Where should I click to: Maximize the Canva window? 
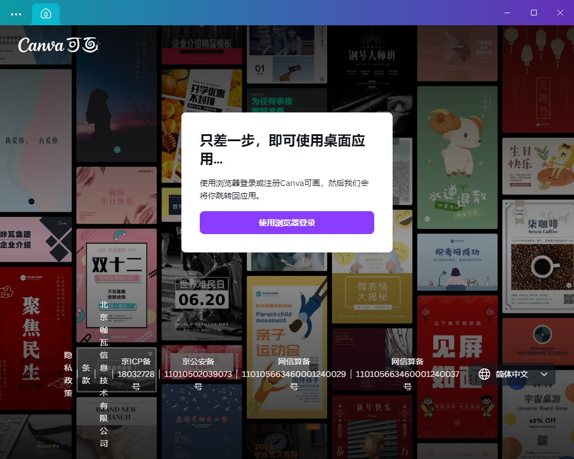[x=534, y=13]
